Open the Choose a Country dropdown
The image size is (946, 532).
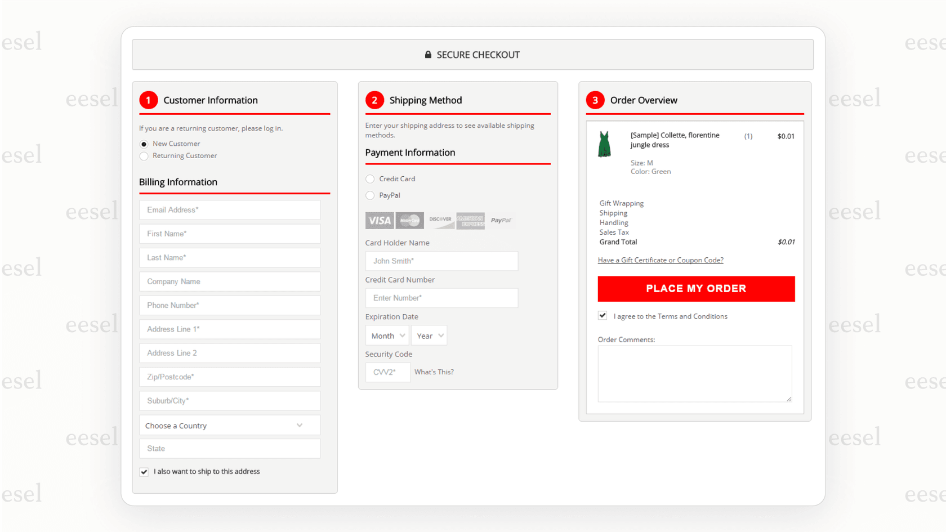[x=229, y=425]
